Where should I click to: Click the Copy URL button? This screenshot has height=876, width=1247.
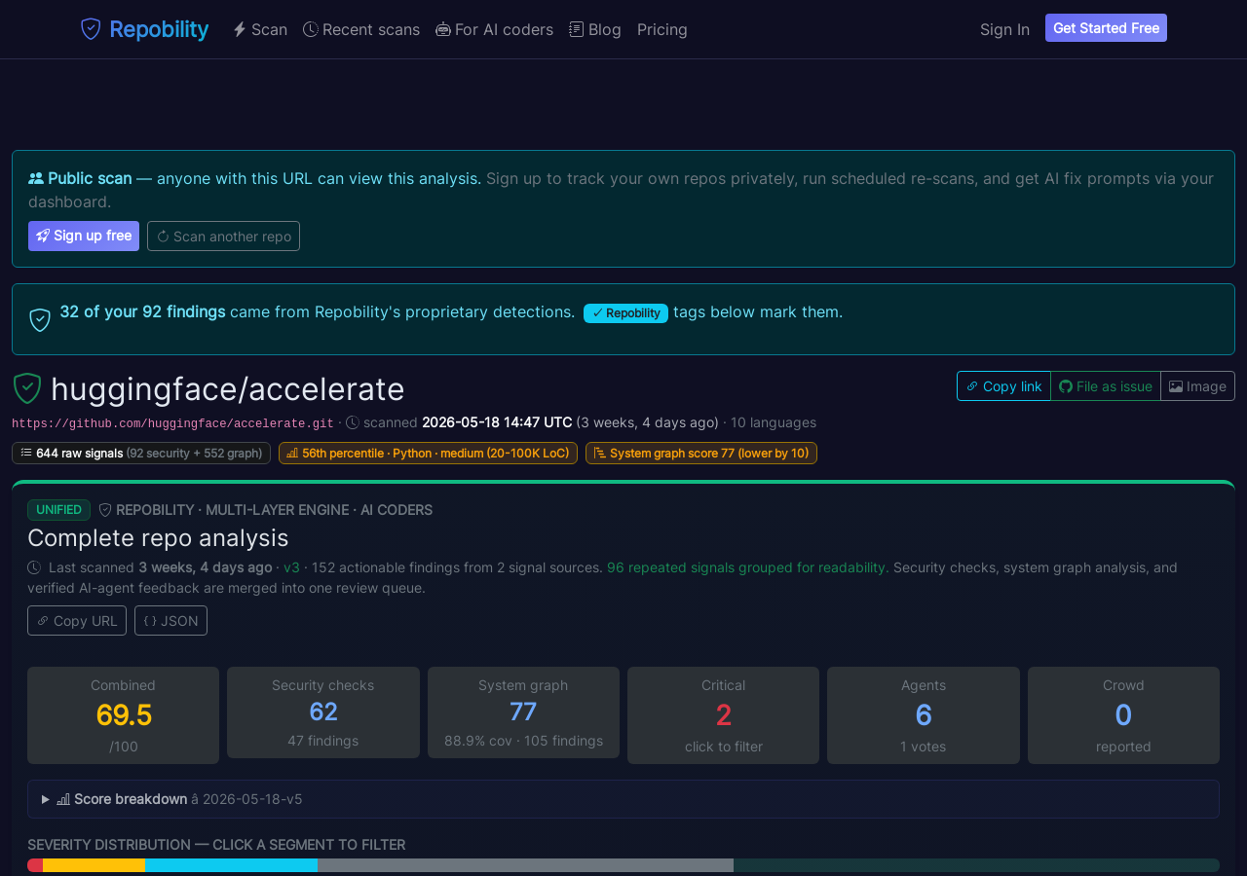77,621
